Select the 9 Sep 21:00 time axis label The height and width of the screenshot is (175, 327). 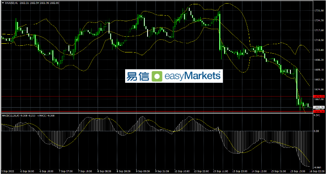click(163, 171)
